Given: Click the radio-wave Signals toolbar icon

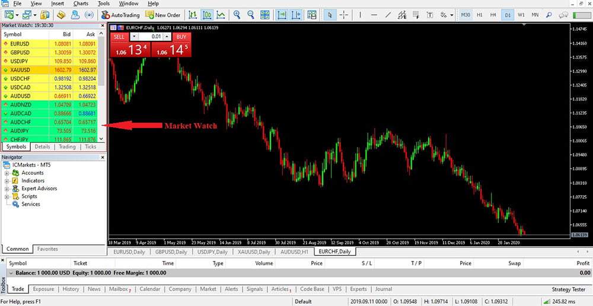Looking at the screenshot, I should point(90,15).
